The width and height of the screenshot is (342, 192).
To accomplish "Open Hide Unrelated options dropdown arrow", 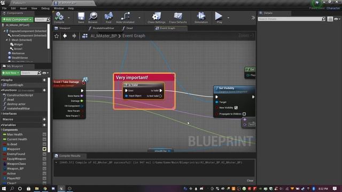I will click(139, 18).
